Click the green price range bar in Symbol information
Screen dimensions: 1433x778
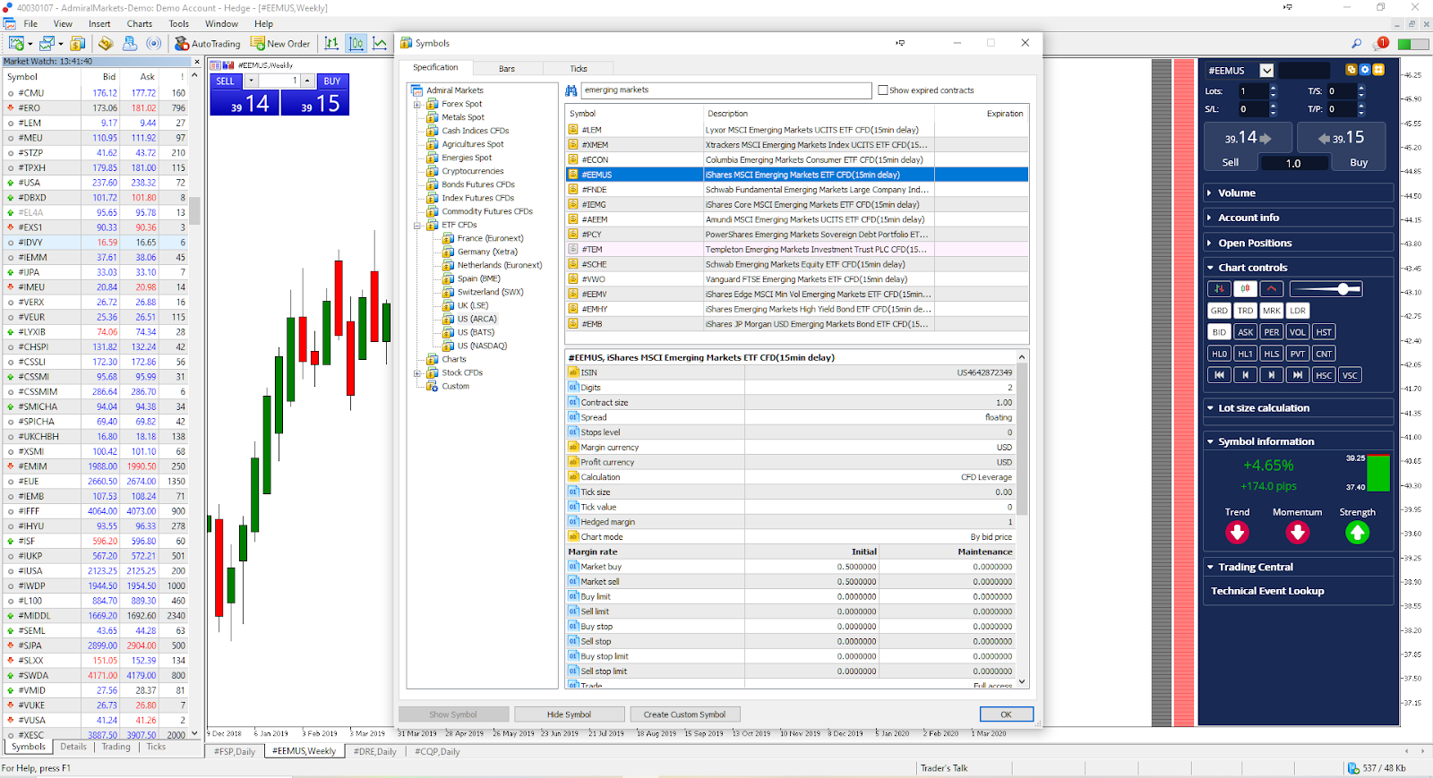pos(1378,474)
